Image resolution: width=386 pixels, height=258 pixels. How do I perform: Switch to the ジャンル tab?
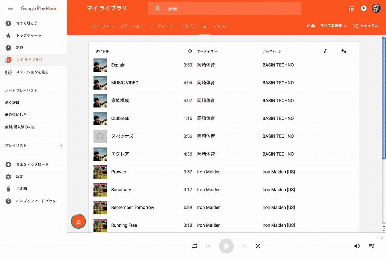click(x=221, y=26)
